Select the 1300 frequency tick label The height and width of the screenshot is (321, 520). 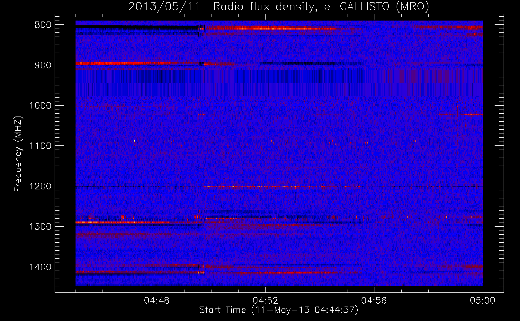(x=40, y=227)
